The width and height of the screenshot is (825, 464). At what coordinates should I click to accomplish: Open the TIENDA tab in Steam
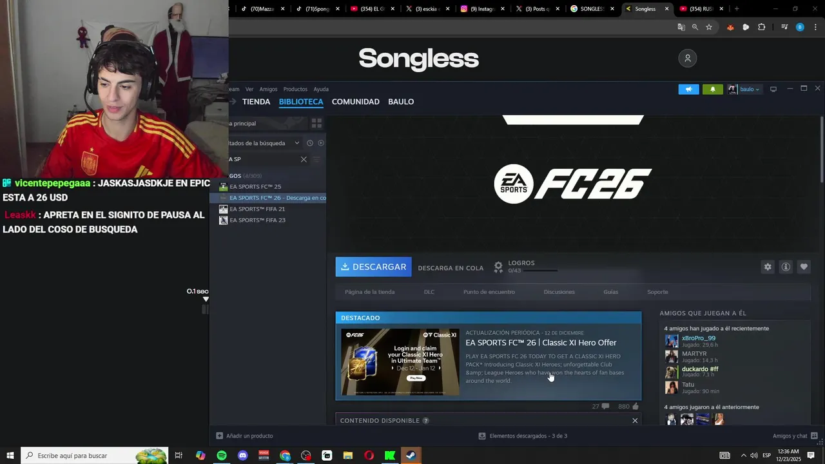(x=256, y=102)
